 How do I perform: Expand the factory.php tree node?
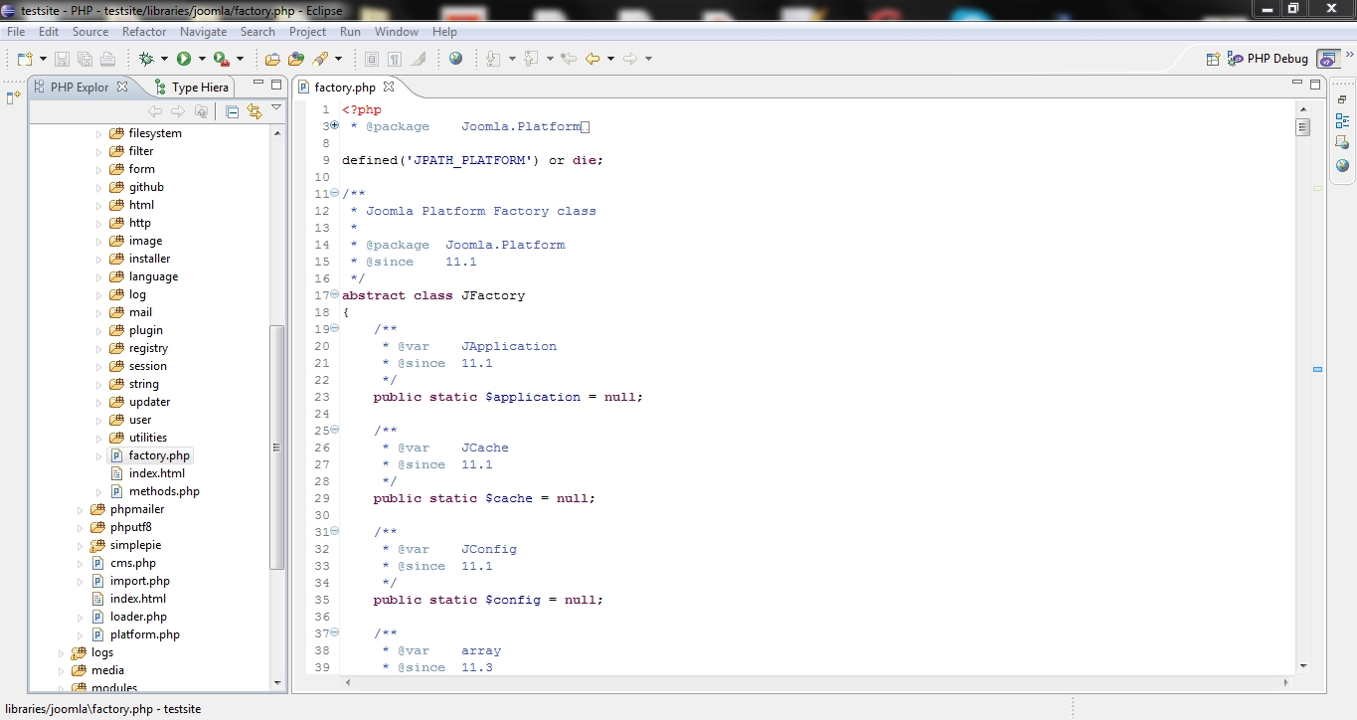click(x=98, y=455)
